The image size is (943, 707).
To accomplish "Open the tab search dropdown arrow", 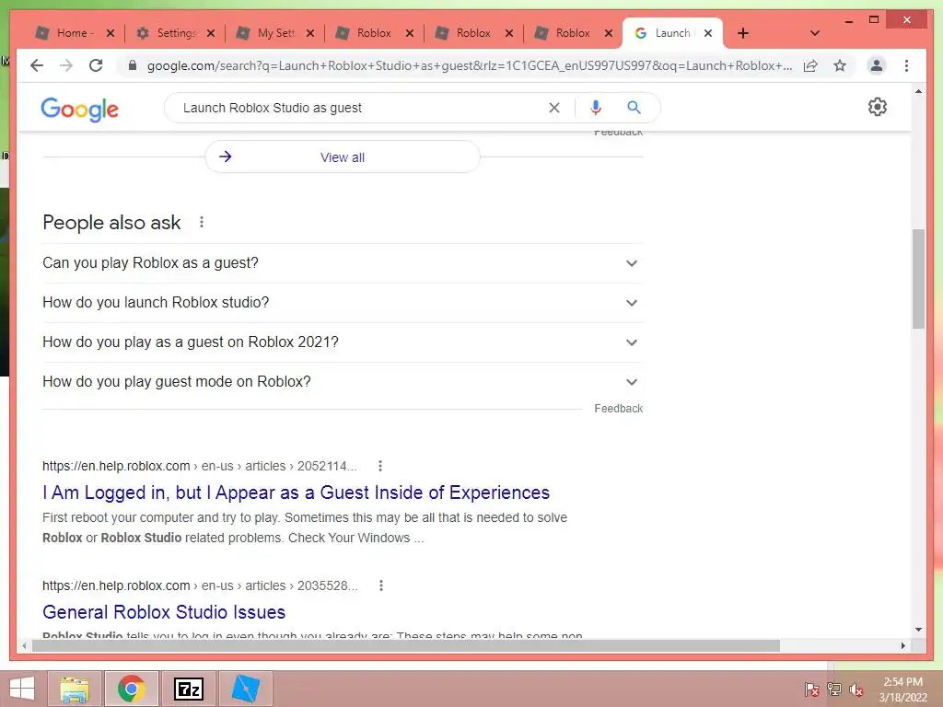I will click(814, 33).
